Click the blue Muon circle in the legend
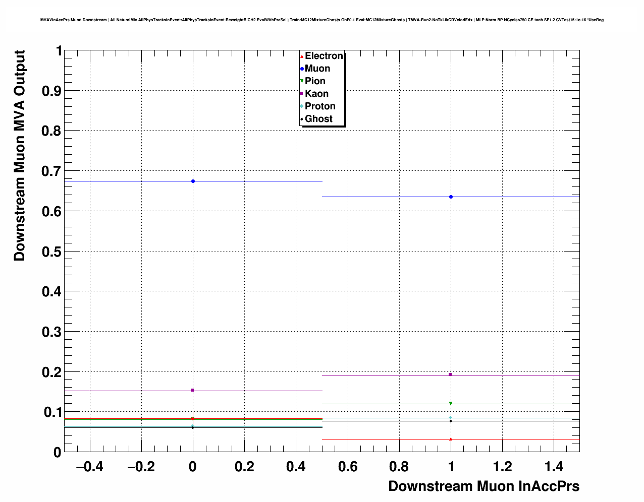The height and width of the screenshot is (502, 644). point(302,69)
